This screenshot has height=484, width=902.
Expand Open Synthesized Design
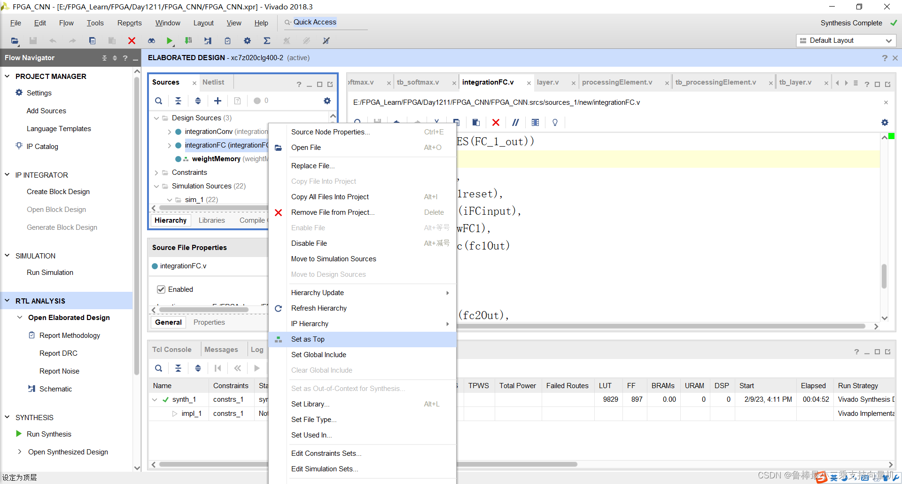[20, 452]
